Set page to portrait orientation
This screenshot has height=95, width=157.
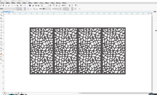coord(28,9)
